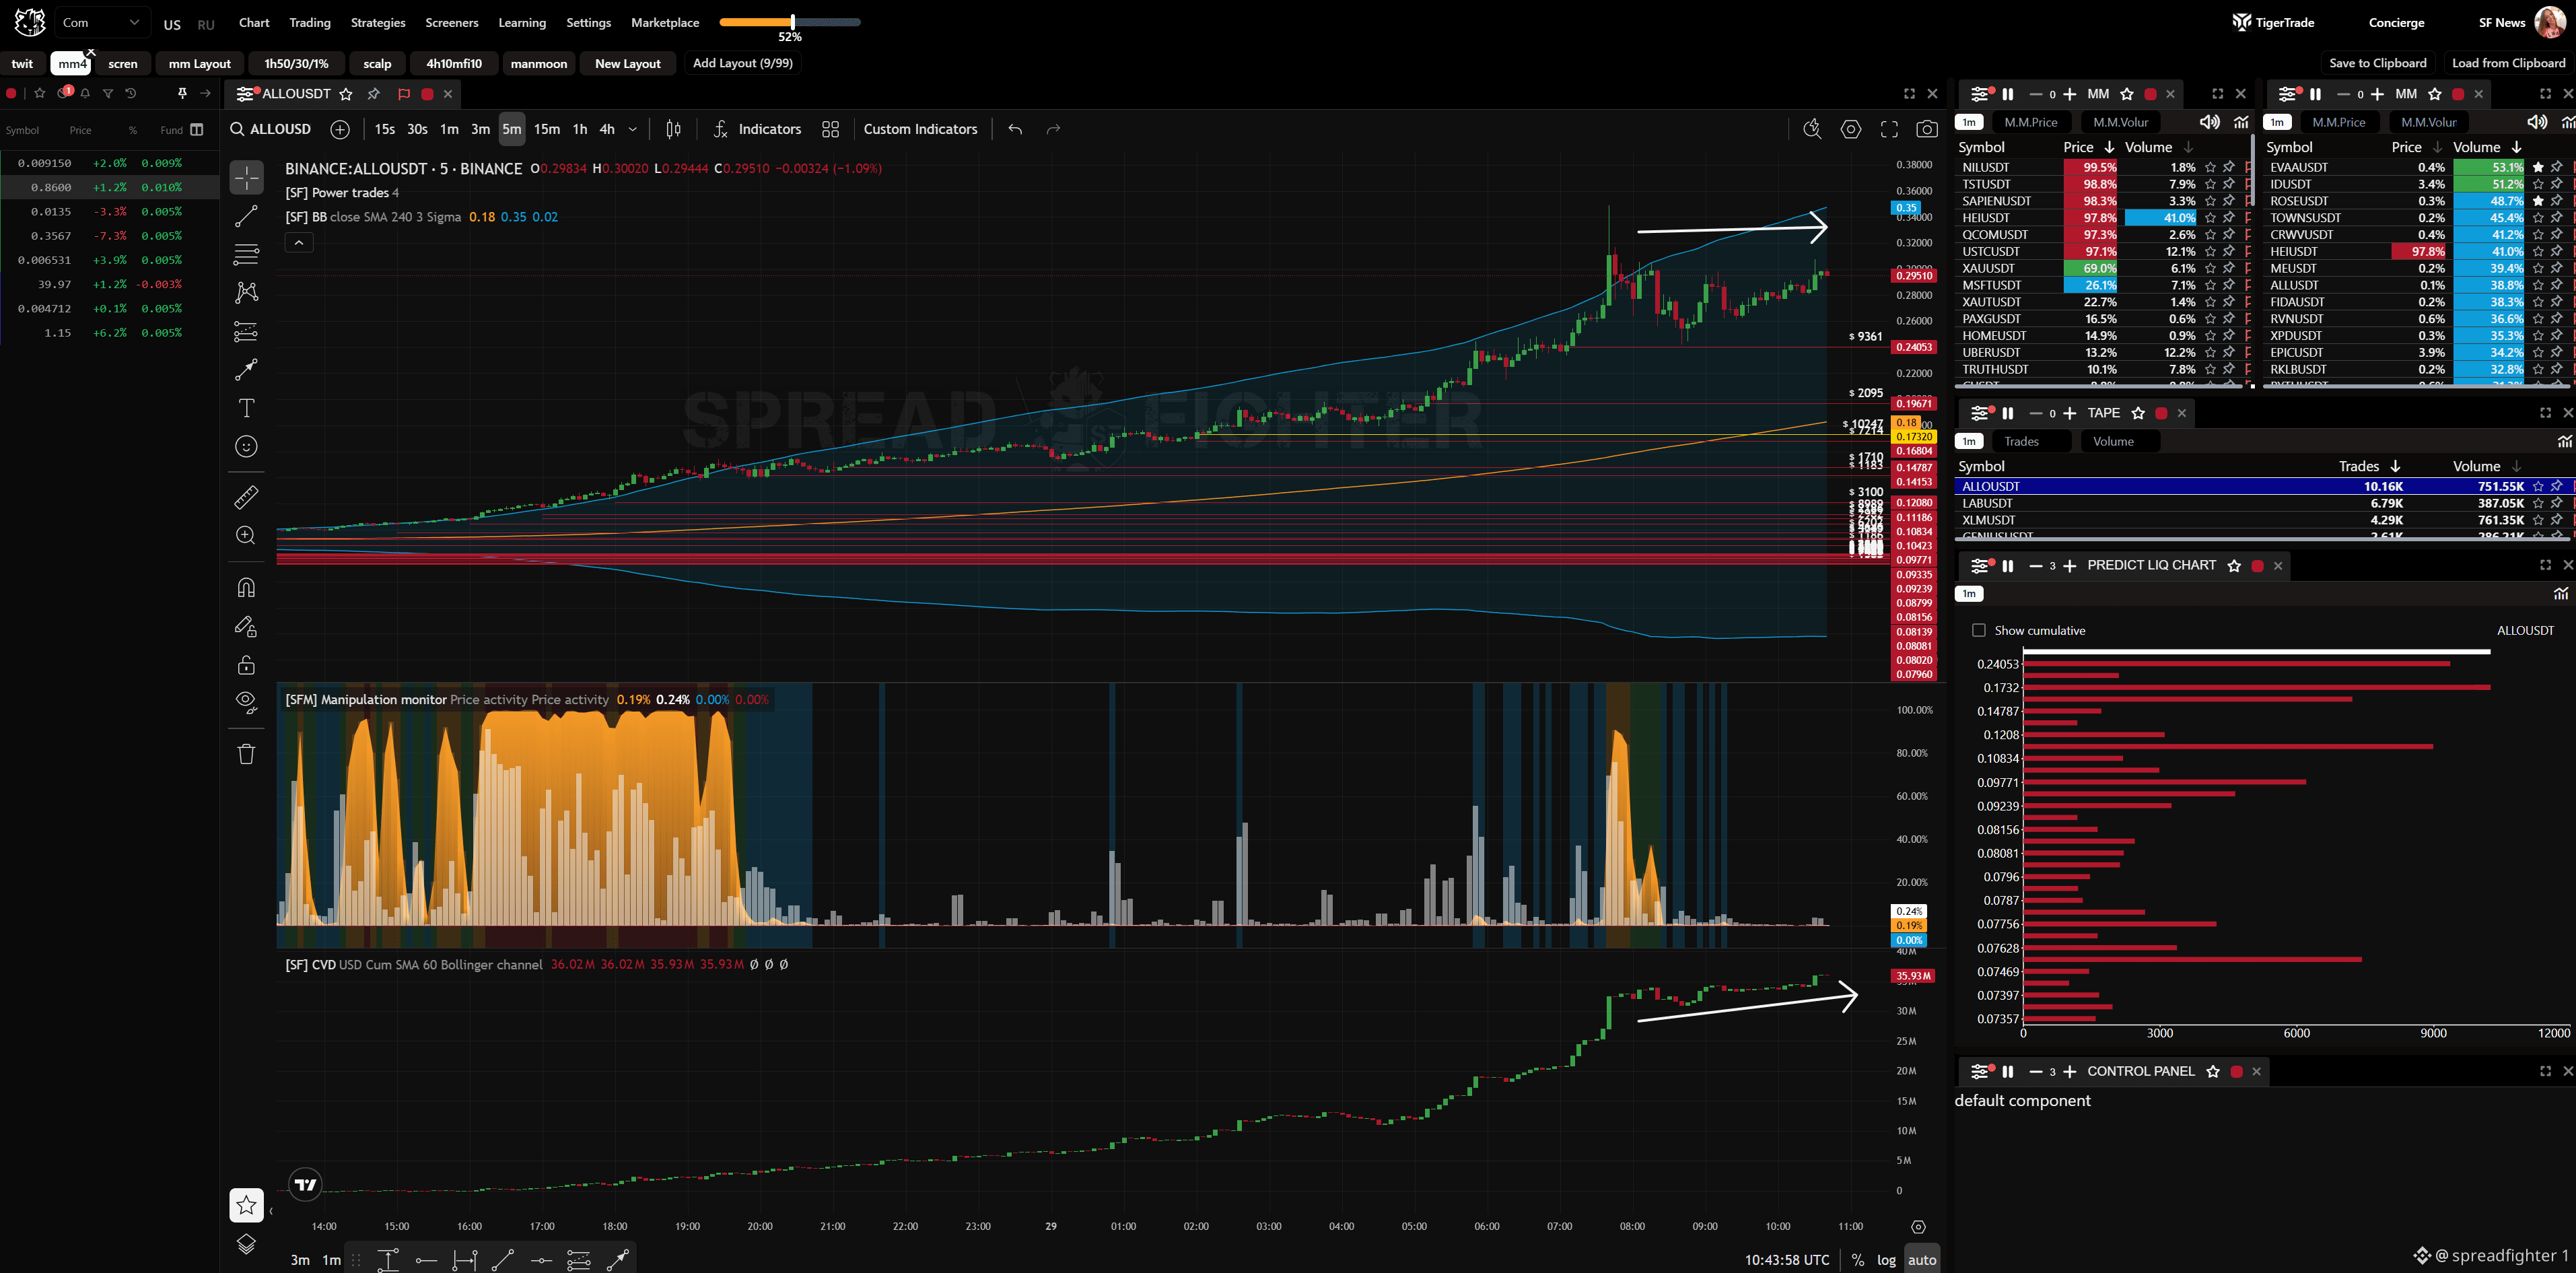Viewport: 2576px width, 1273px height.
Task: Toggle the auto scale button
Action: point(1922,1260)
